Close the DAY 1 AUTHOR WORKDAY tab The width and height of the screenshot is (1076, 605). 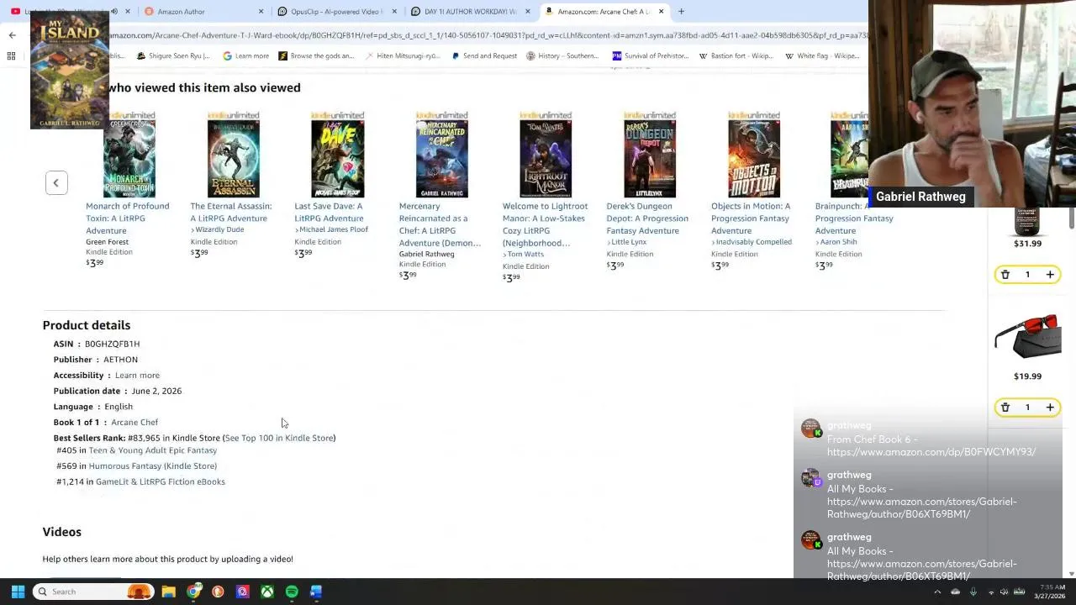click(x=528, y=12)
